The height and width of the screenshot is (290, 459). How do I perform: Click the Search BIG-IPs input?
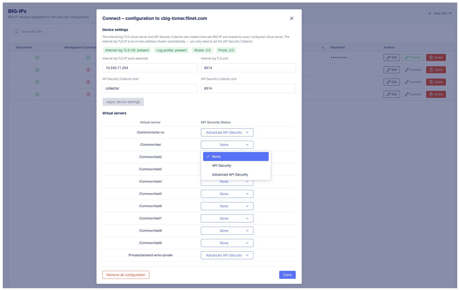[36, 32]
